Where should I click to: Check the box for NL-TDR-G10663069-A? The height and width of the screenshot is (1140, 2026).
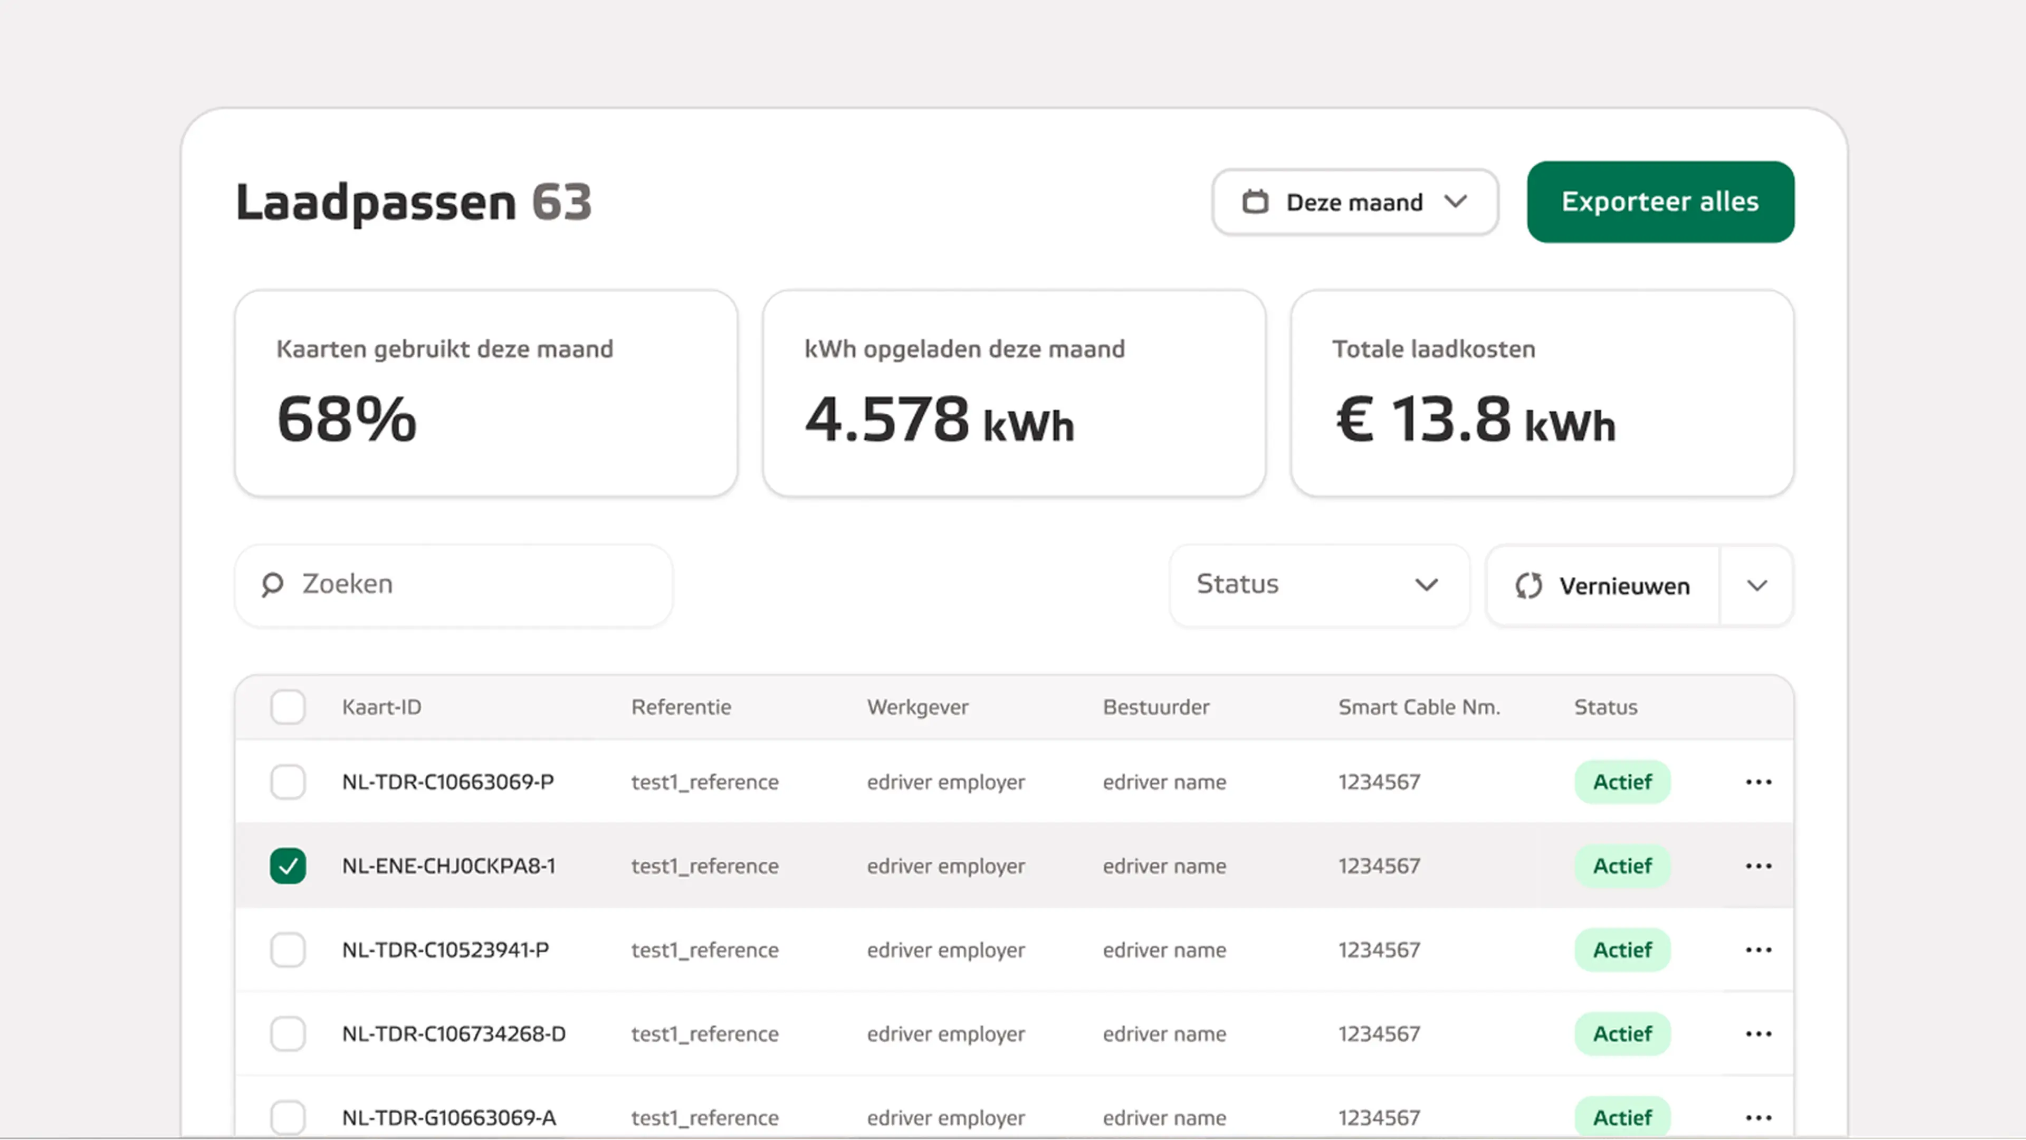coord(288,1118)
